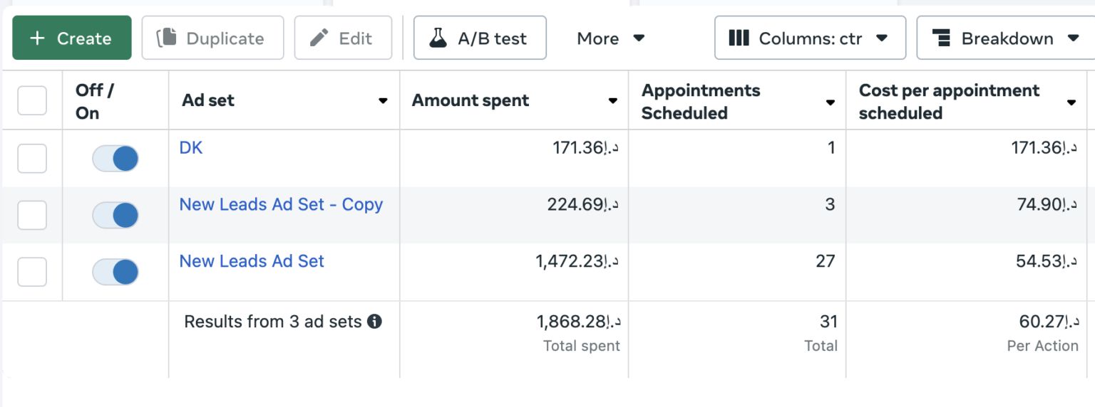Check the box for the DK row
Viewport: 1095px width, 407px height.
coord(32,158)
